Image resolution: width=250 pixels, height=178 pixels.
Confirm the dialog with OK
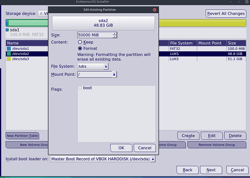coord(121,148)
